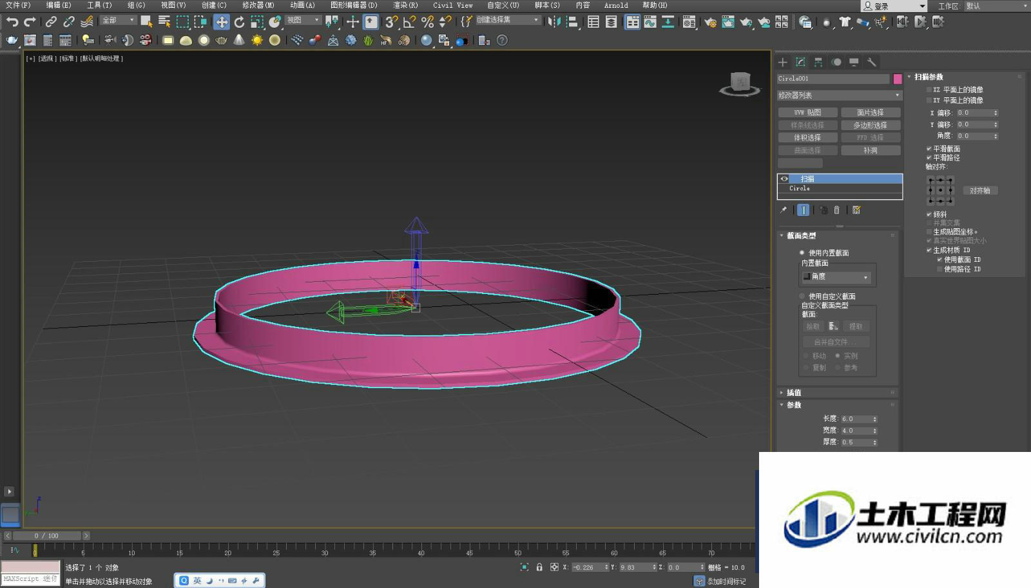The width and height of the screenshot is (1031, 588).
Task: Click the pink object color swatch
Action: pos(898,79)
